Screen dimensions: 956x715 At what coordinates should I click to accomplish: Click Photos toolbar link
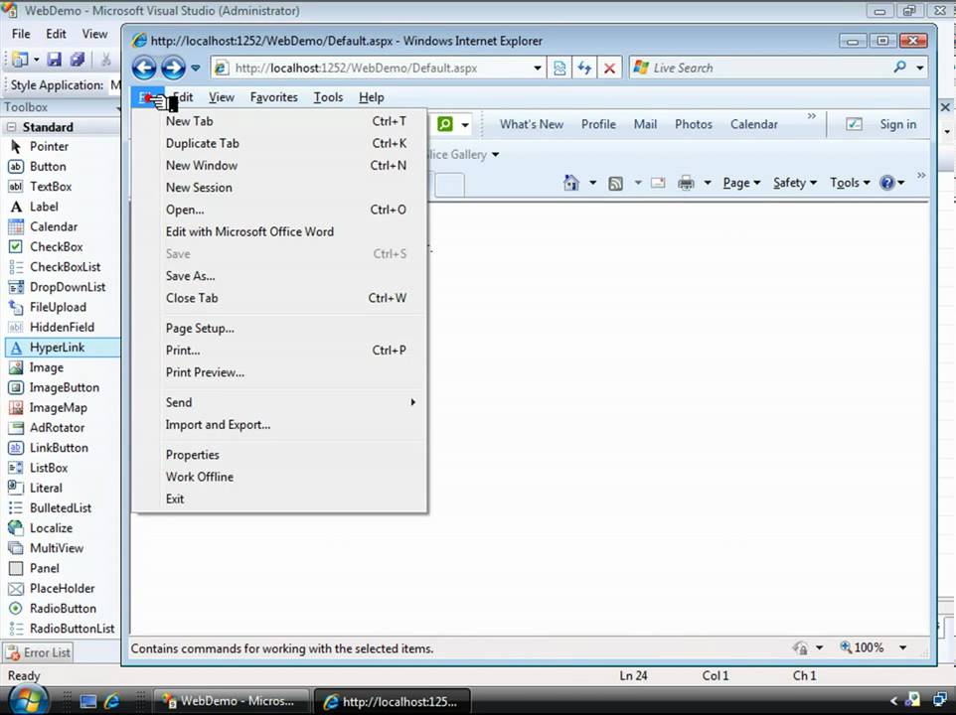pyautogui.click(x=694, y=124)
